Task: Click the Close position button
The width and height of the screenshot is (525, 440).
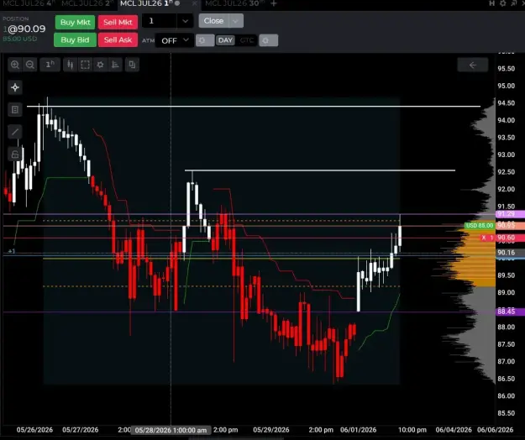Action: pos(213,21)
